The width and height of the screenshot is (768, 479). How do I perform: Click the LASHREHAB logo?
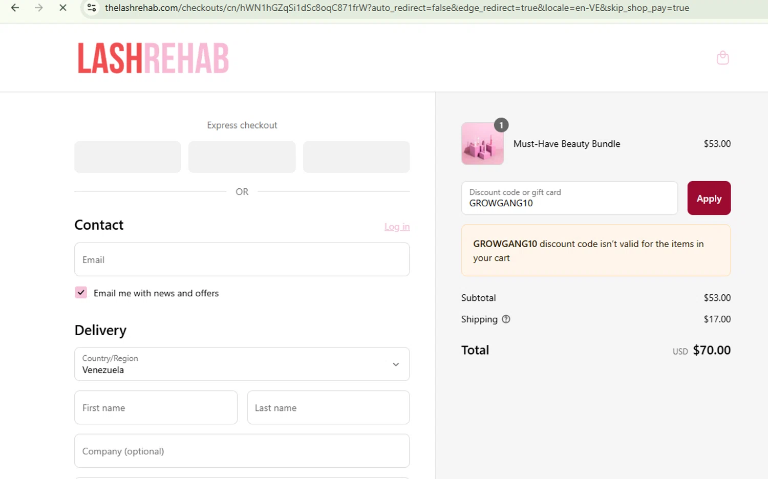pyautogui.click(x=153, y=58)
